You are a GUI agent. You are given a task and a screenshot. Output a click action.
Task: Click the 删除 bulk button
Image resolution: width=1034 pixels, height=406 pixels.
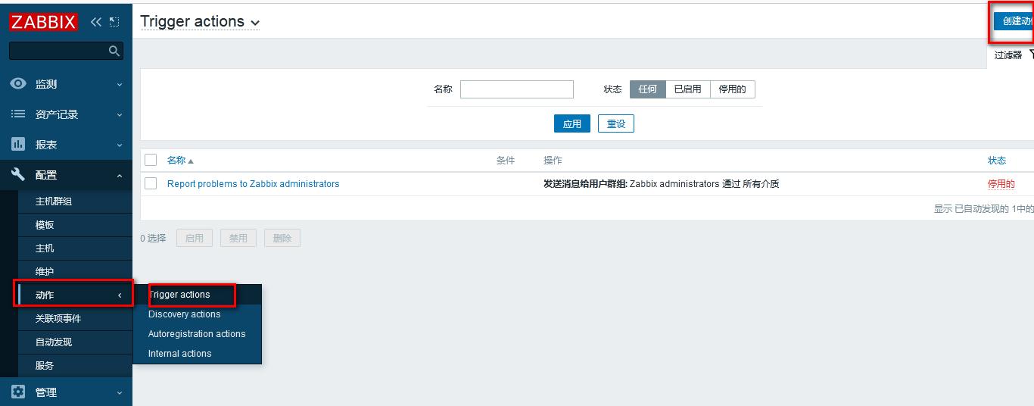(282, 238)
